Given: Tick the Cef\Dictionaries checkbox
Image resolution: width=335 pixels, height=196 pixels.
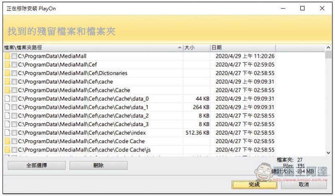Looking at the screenshot, I should (x=14, y=73).
